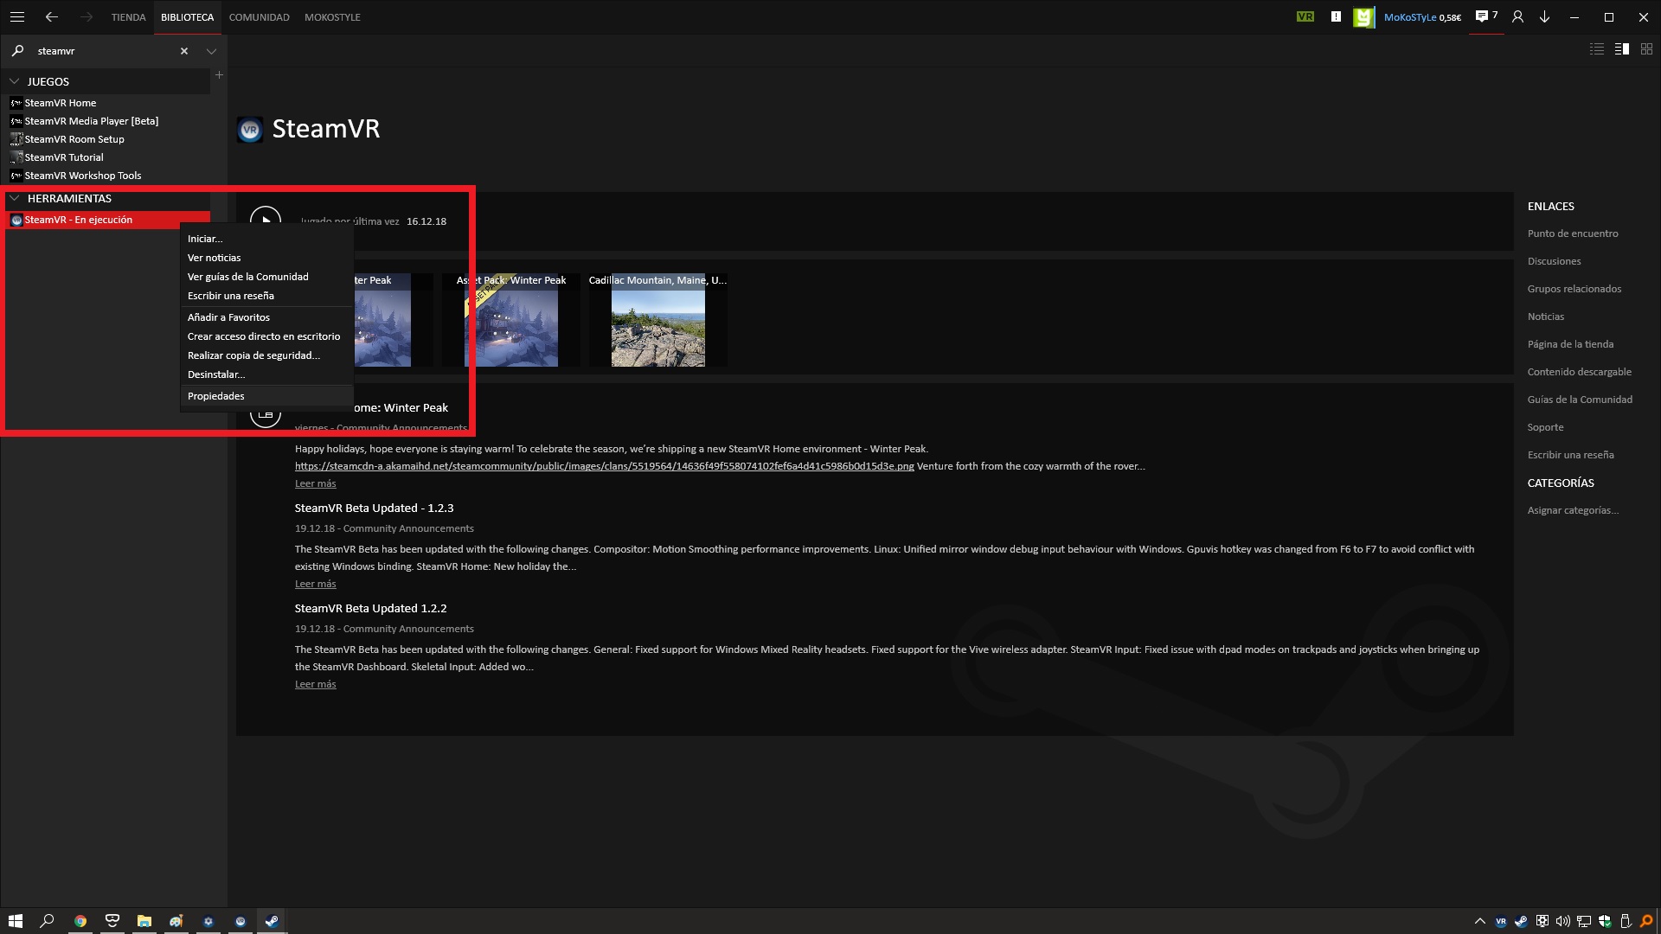The image size is (1661, 934).
Task: Click the green VR mode icon
Action: [1305, 16]
